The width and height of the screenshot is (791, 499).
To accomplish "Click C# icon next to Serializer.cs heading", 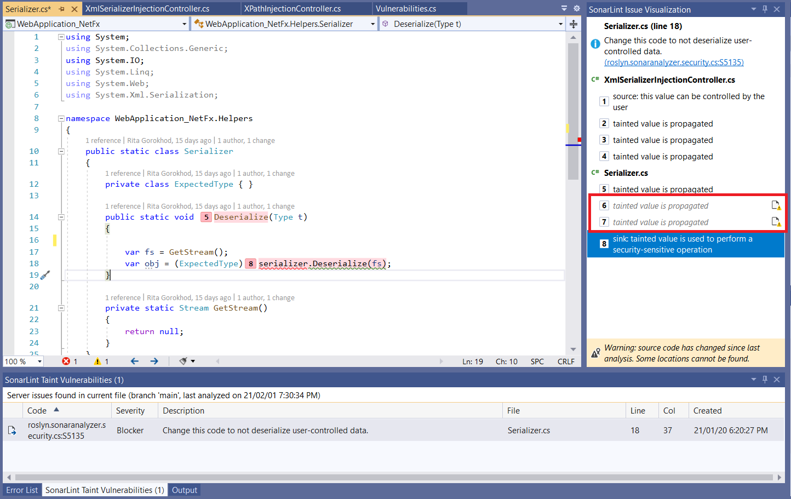I will point(595,173).
